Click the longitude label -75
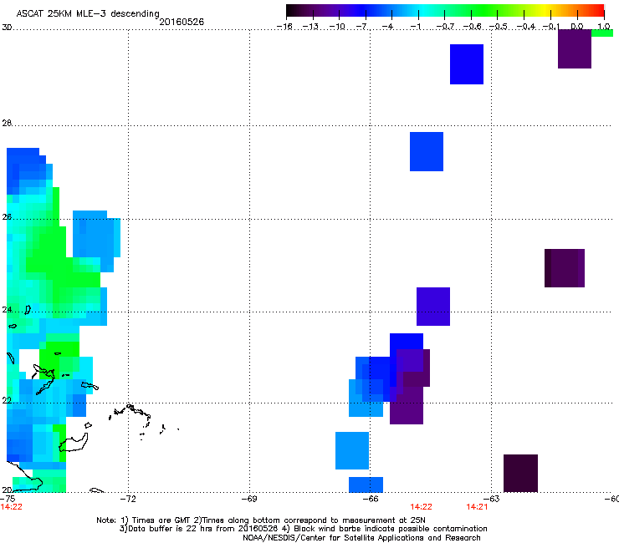 coord(8,499)
